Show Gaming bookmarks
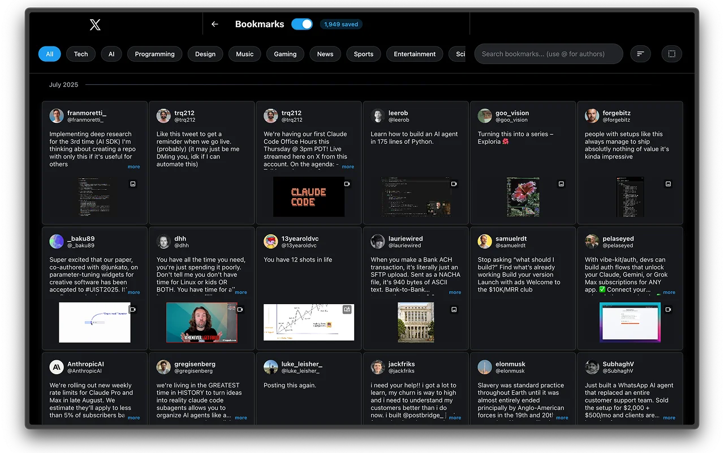The height and width of the screenshot is (453, 724). [285, 54]
